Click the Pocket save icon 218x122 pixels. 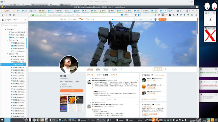click(136, 15)
